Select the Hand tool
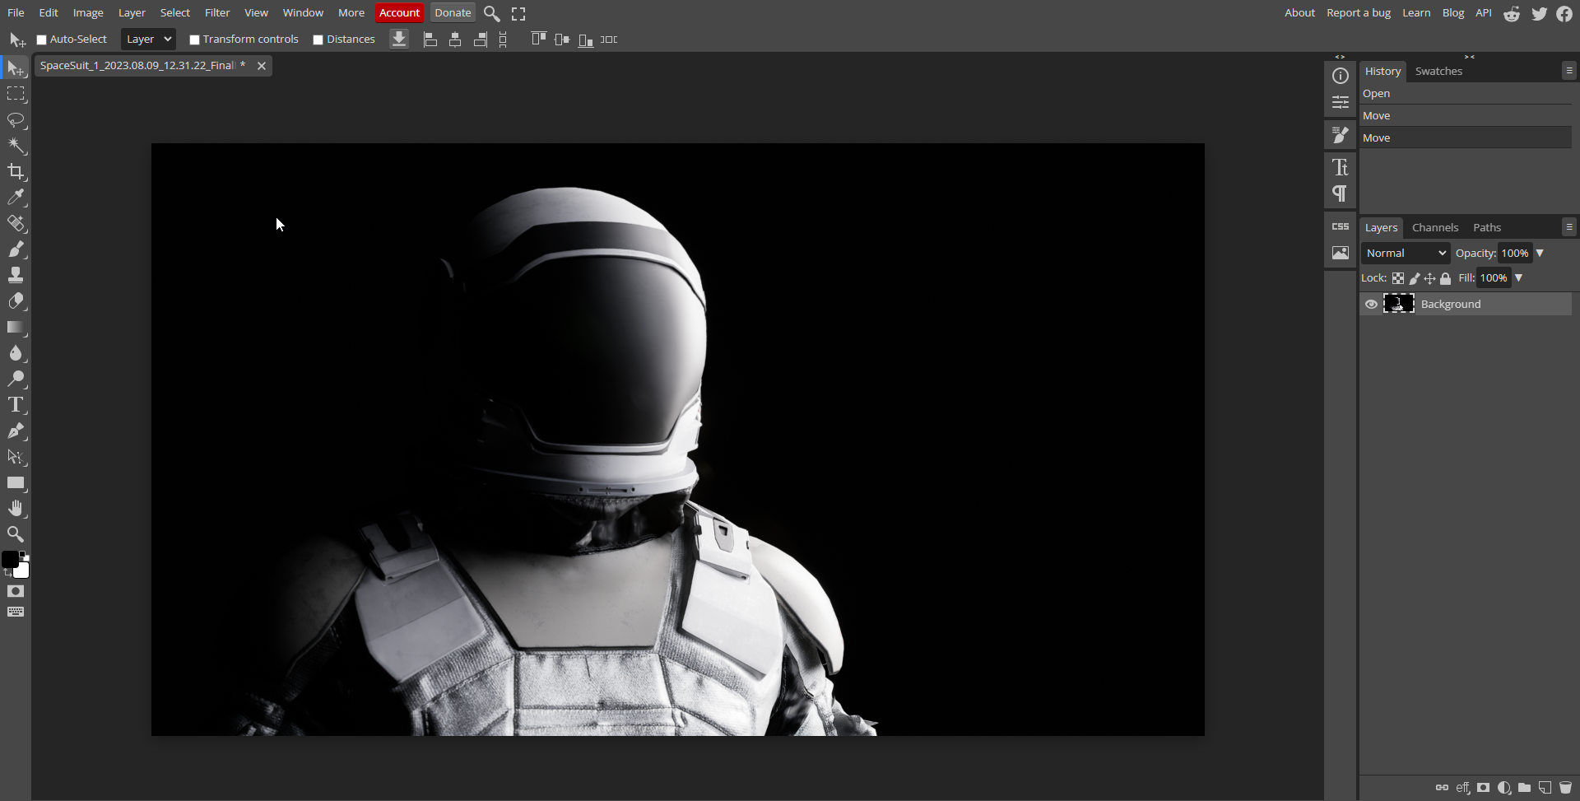 16,508
